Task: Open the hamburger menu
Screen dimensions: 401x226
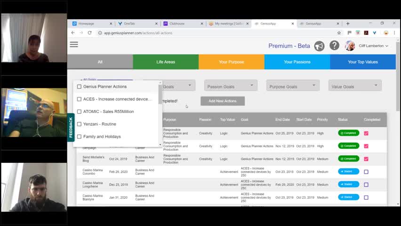Action: (74, 45)
